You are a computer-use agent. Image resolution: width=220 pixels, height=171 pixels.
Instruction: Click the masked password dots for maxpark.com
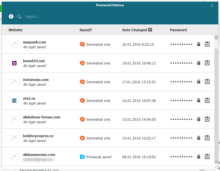click(x=181, y=44)
